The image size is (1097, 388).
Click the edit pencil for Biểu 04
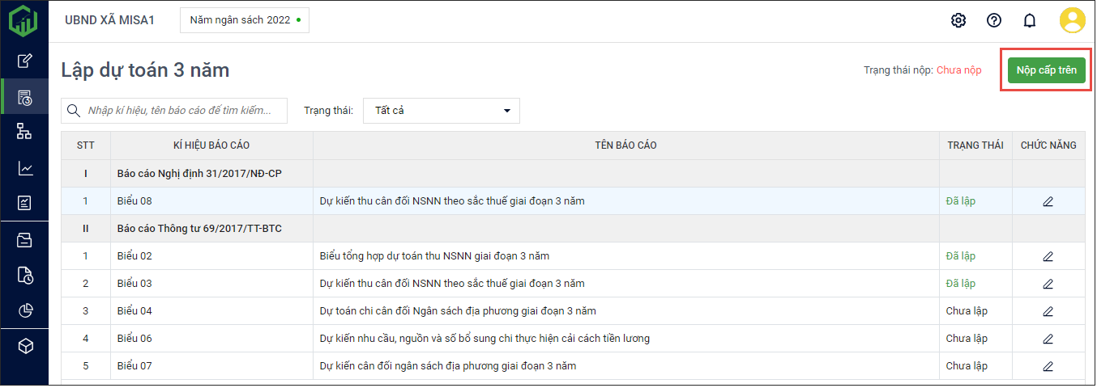coord(1048,311)
